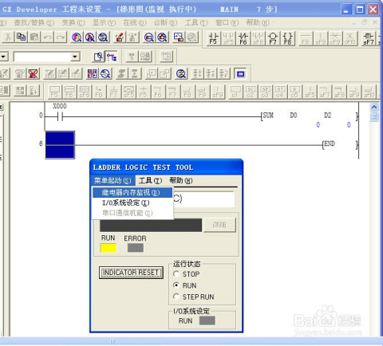Click the D0 operand in the ladder
Screen dimensions: 383x346
point(294,116)
